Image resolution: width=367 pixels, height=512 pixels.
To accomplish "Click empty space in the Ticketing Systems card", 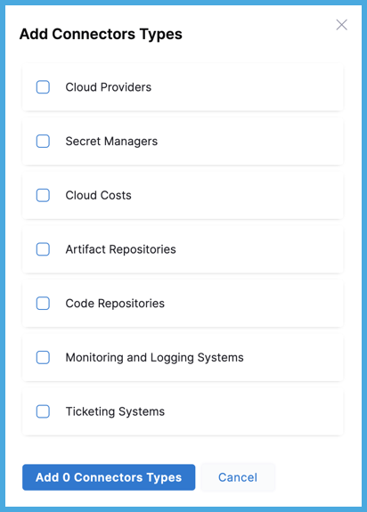I will pos(255,411).
